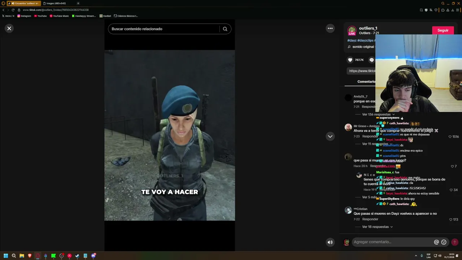462x260 pixels.
Task: Open the browser easy setup sliders icon
Action: (x=458, y=10)
